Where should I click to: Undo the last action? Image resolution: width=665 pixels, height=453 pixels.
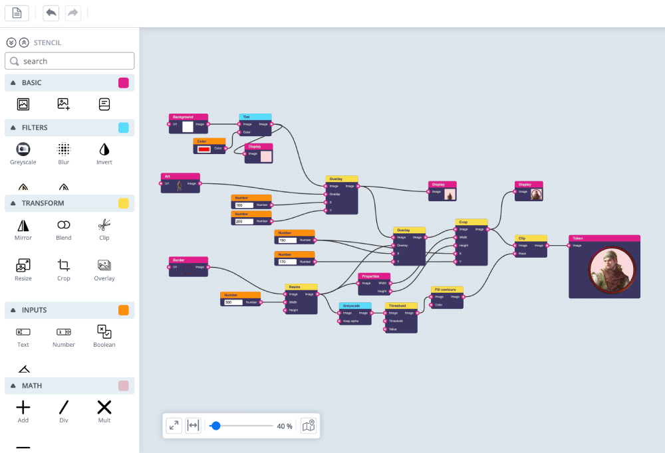[x=51, y=13]
